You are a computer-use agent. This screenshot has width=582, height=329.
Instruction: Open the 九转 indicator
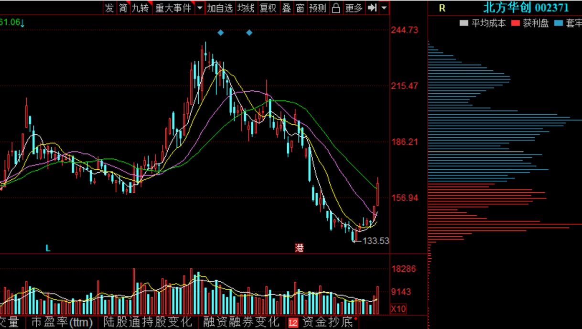pyautogui.click(x=141, y=8)
